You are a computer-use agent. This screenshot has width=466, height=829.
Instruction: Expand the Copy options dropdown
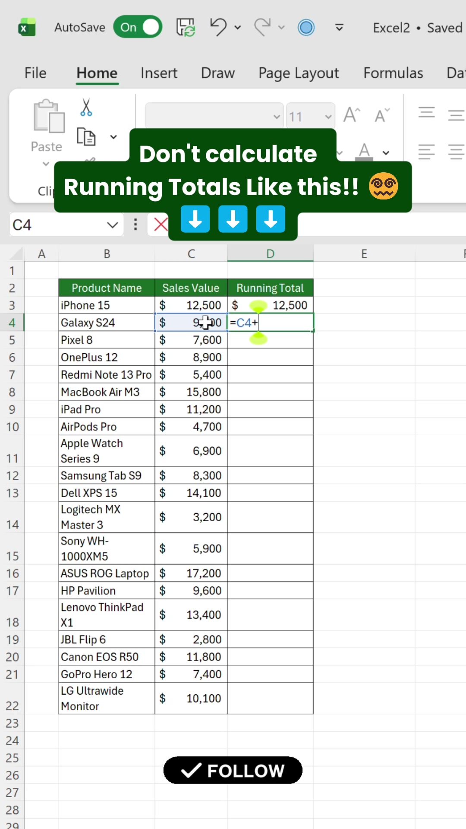pos(113,137)
